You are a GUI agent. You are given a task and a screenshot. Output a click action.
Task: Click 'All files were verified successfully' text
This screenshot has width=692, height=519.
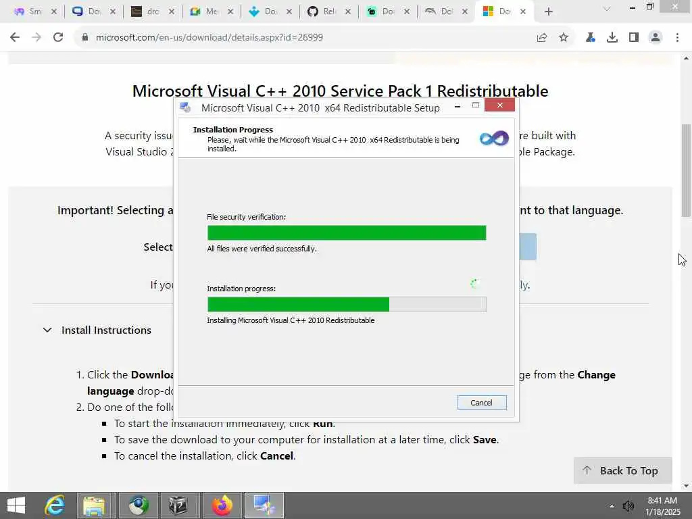click(x=262, y=249)
